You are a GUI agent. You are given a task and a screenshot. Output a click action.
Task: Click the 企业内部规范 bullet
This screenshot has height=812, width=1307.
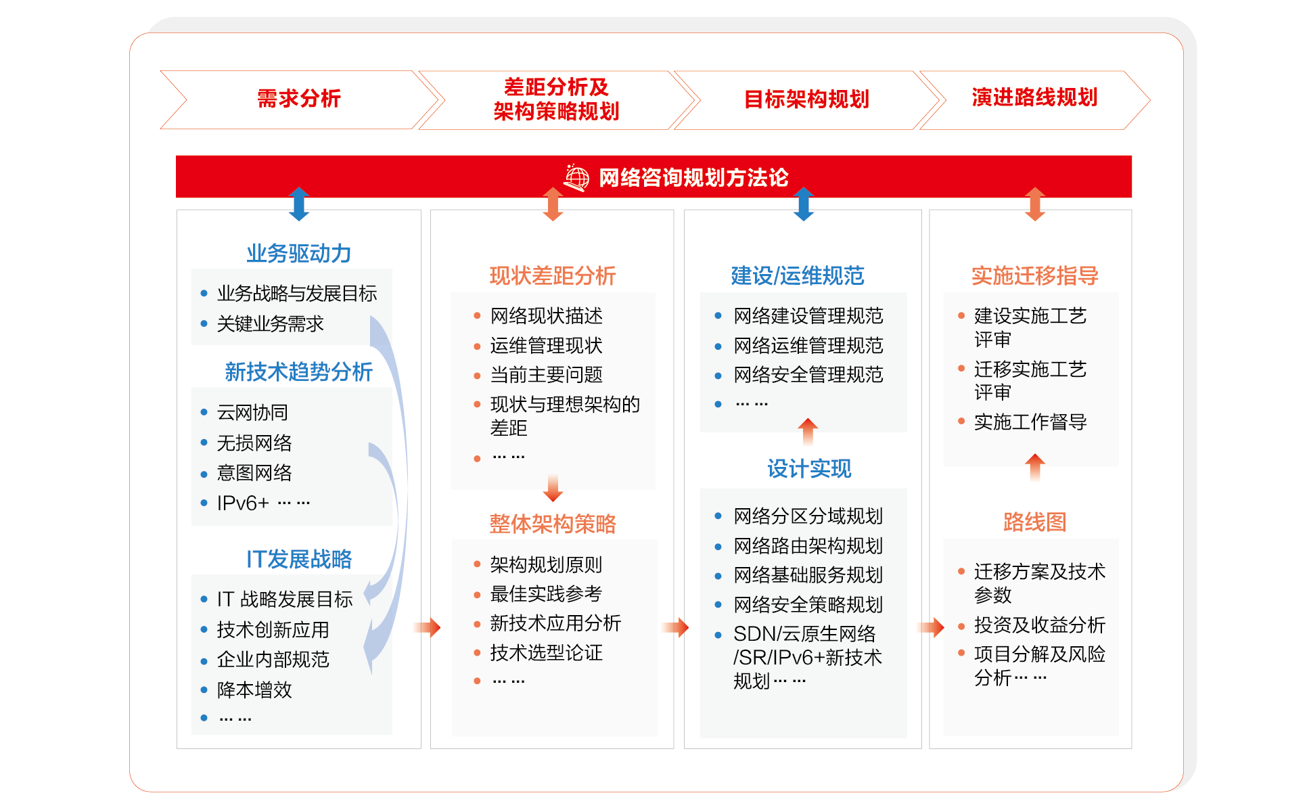(273, 660)
